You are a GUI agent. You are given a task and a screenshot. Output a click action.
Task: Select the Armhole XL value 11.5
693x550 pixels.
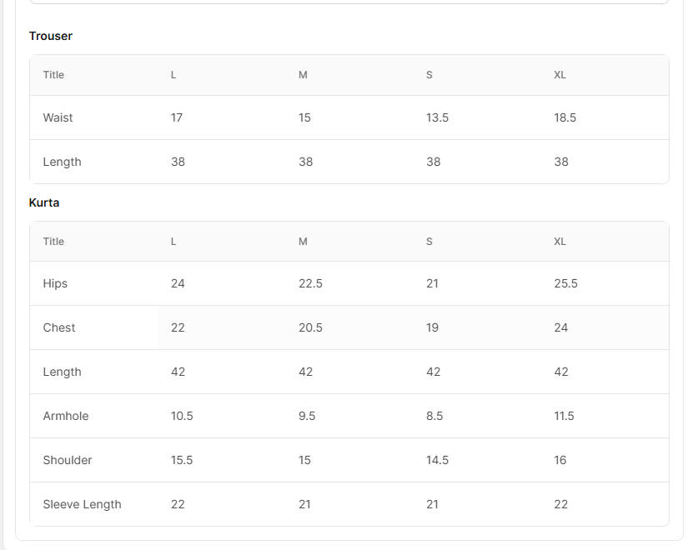(x=564, y=416)
